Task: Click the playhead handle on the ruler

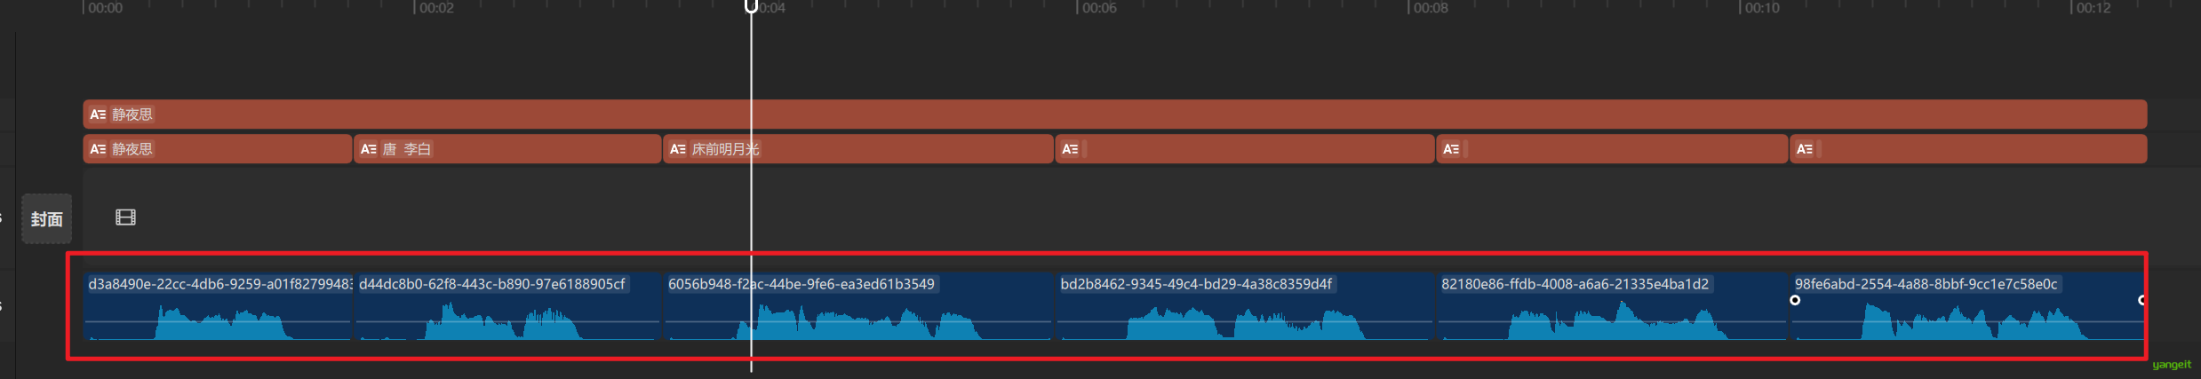Action: (751, 7)
